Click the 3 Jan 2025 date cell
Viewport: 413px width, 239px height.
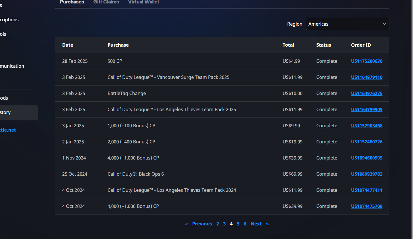point(73,126)
